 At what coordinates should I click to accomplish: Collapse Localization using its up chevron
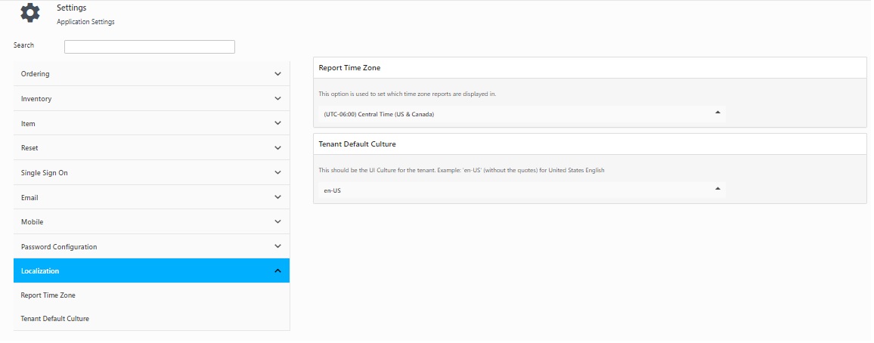277,270
